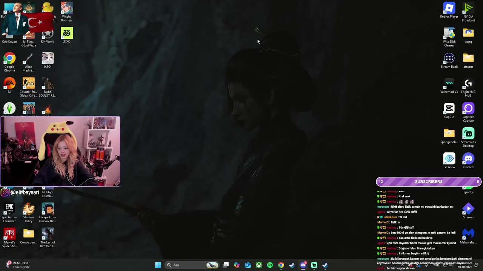Screen dimensions: 483x271
Task: Open the Malwarebytes desktop icon
Action: pos(468,236)
